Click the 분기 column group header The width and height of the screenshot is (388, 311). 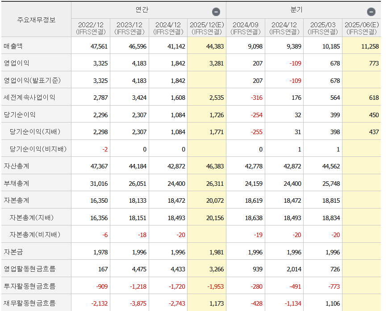[x=296, y=10]
